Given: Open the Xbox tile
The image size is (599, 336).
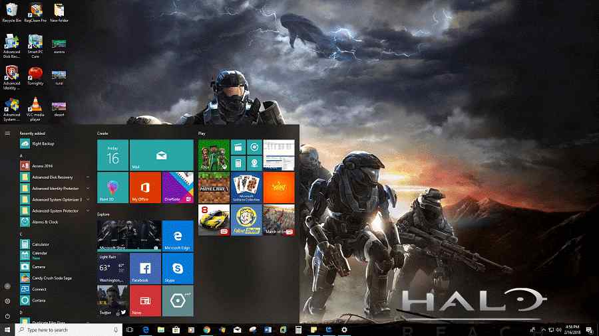Looking at the screenshot, I should (214, 155).
